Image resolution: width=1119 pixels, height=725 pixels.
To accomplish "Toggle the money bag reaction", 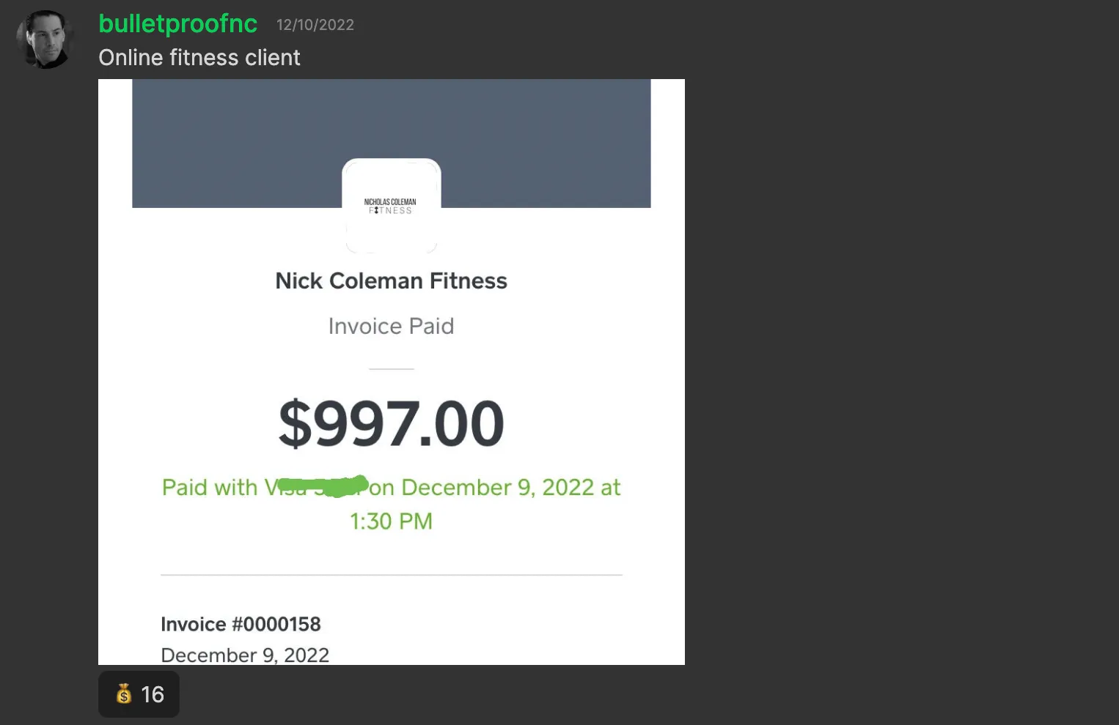I will tap(139, 694).
